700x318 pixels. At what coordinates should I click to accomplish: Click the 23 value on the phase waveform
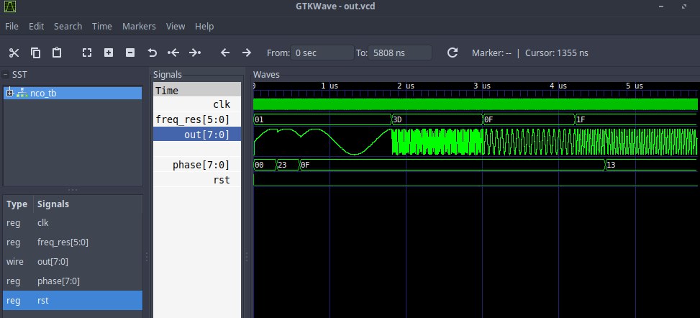282,165
